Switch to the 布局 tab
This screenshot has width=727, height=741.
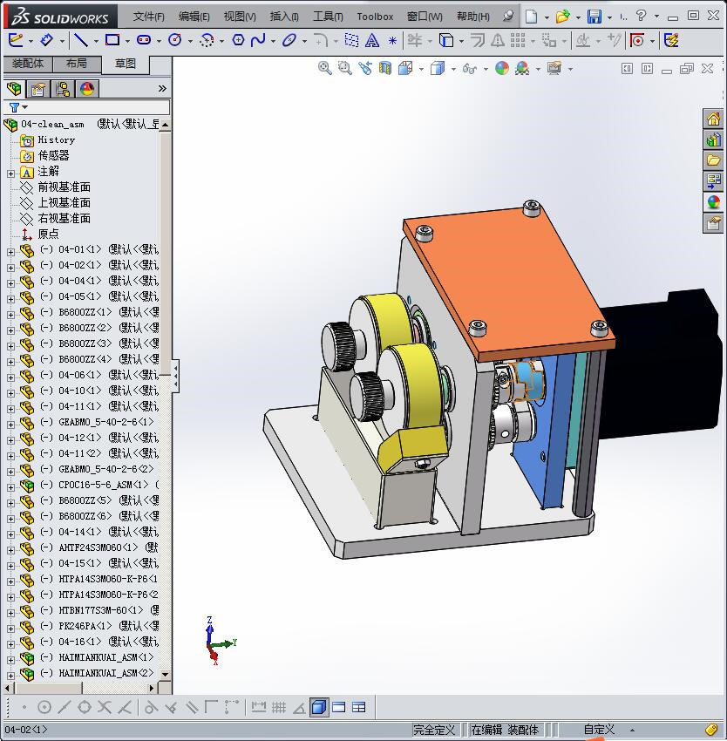click(77, 64)
